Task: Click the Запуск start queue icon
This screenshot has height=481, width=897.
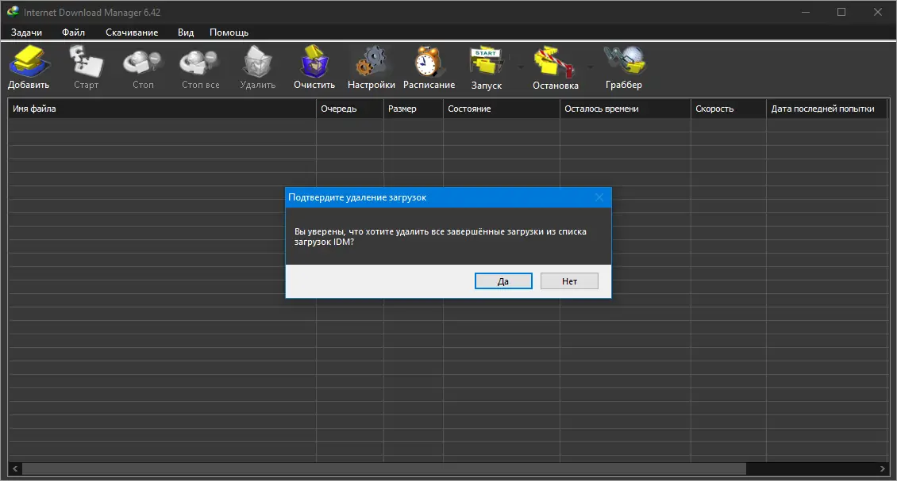Action: pos(486,62)
